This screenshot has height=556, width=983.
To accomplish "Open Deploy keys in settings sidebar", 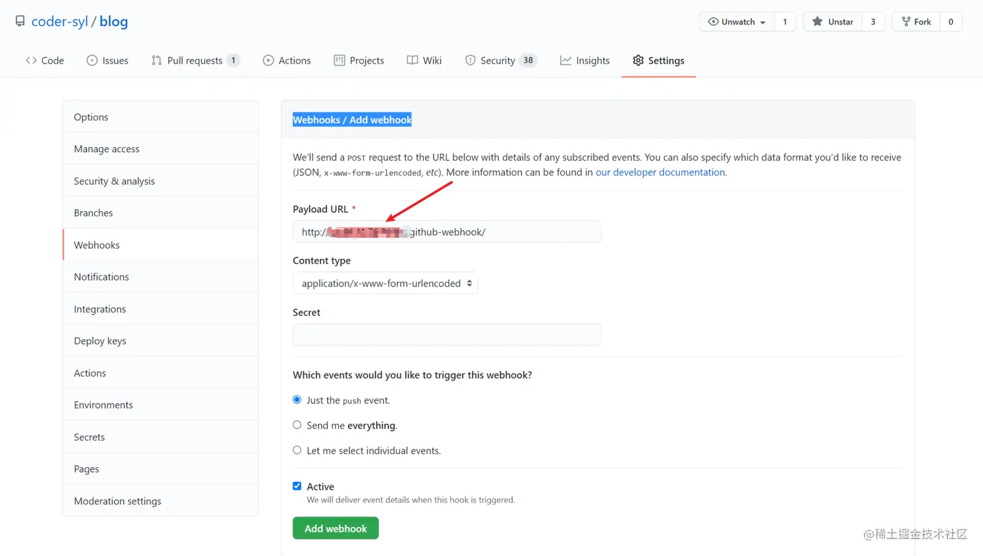I will (x=161, y=341).
